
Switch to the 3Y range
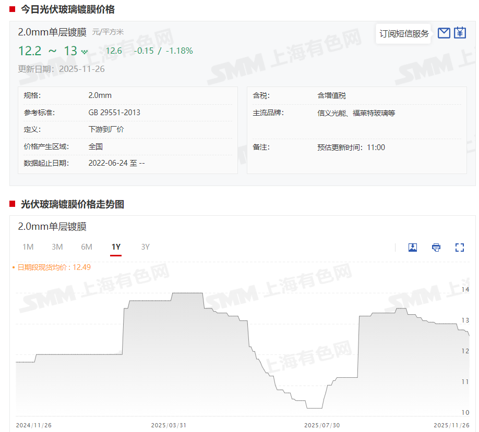[146, 247]
